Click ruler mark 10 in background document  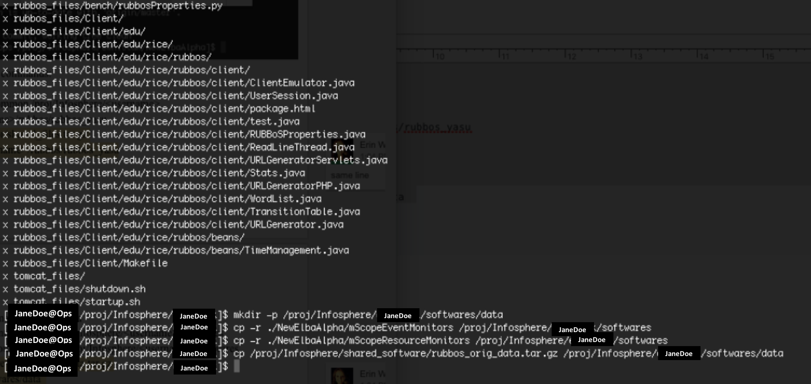[440, 56]
